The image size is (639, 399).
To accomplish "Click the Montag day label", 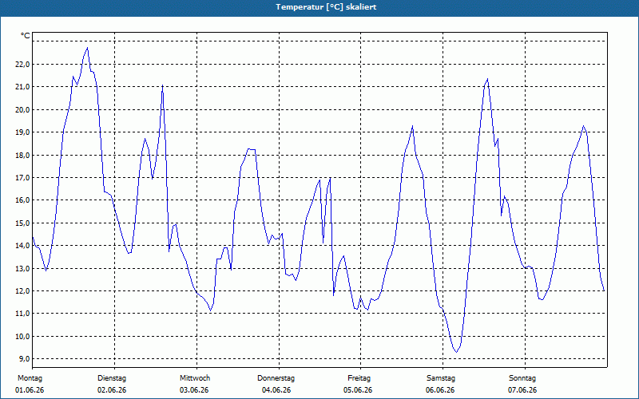I will coord(30,378).
